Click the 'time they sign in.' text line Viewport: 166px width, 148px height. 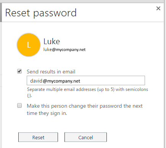47,113
